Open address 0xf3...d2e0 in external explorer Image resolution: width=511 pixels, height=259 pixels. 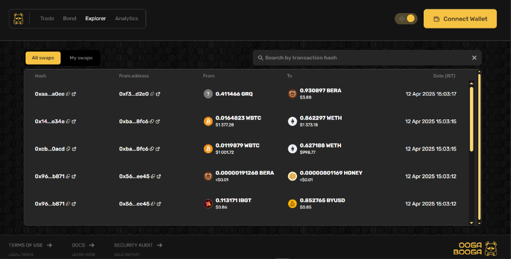tap(158, 94)
